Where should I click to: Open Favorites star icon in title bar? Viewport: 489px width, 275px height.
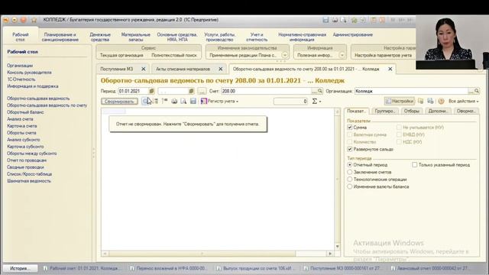(x=34, y=20)
